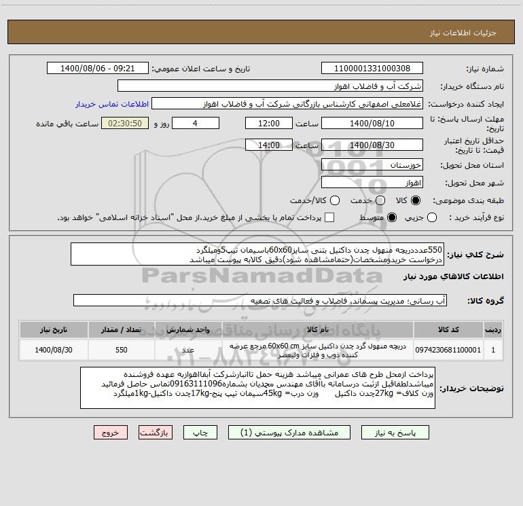Select the کالا/خدمت radio button
Viewport: 523px width, 506px height.
pos(335,200)
